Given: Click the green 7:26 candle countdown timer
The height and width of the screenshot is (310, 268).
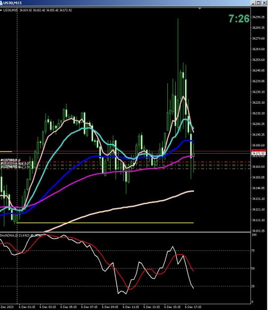Looking at the screenshot, I should click(239, 18).
